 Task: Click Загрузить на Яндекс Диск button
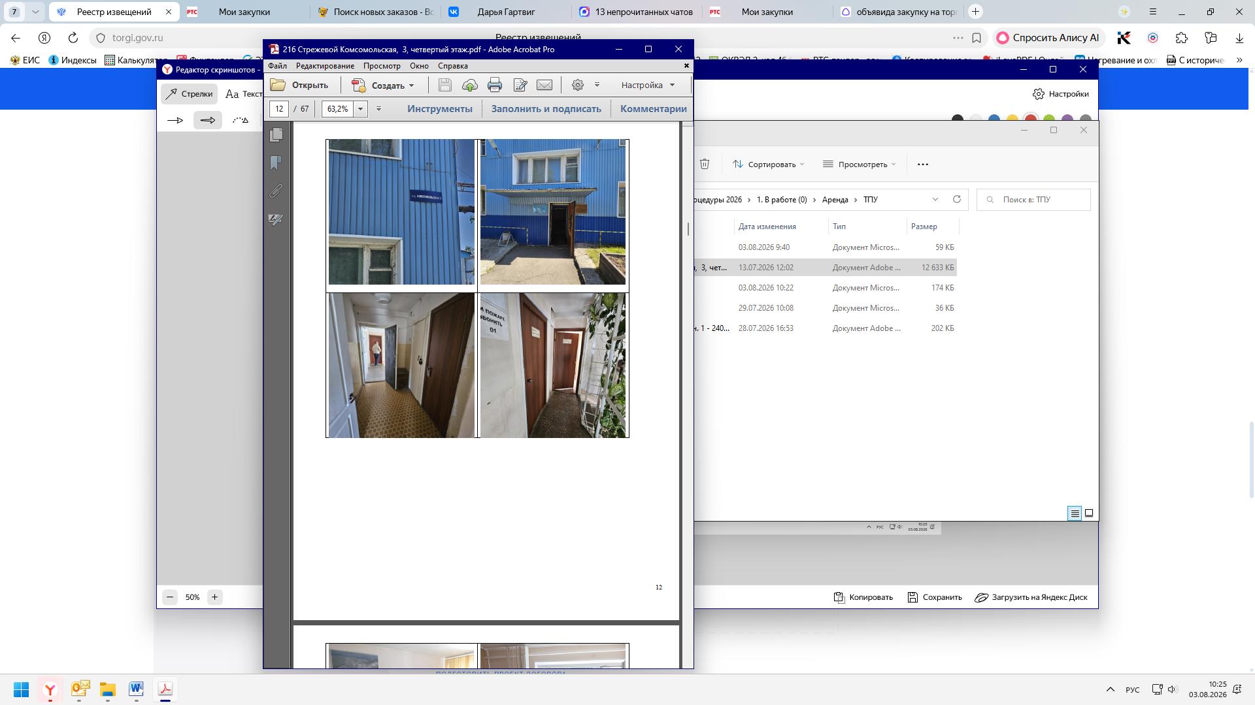tap(1031, 597)
